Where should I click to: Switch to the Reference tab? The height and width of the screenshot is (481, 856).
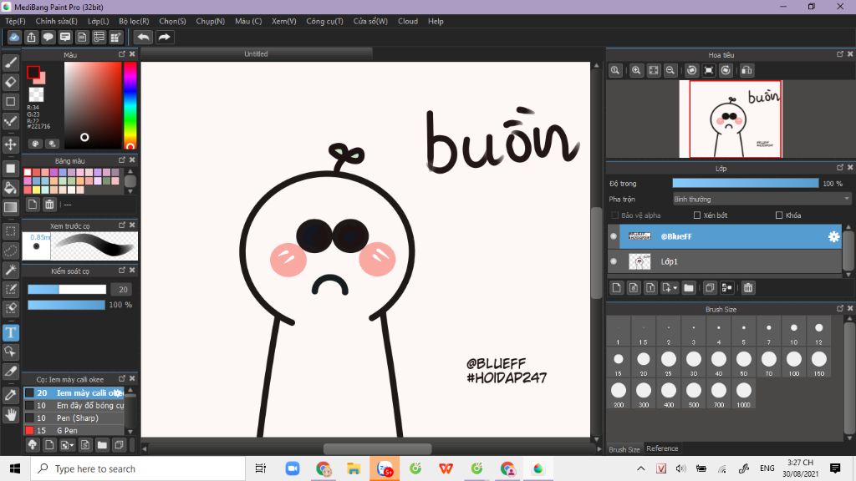pos(662,448)
